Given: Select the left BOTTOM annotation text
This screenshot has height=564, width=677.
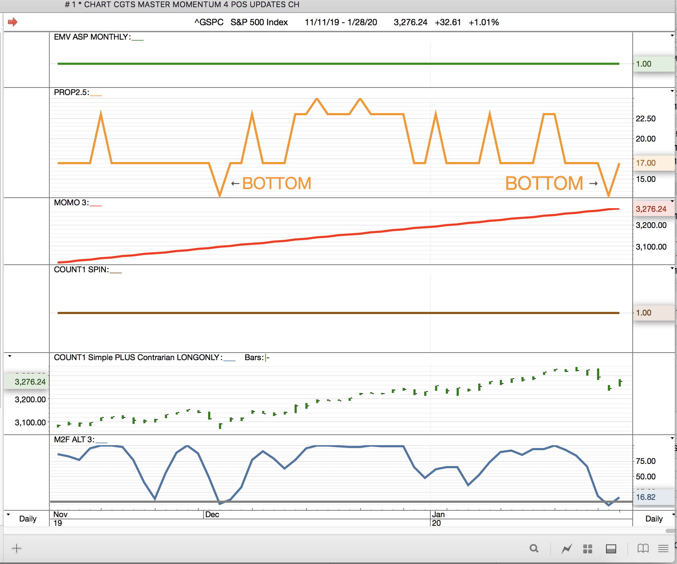Looking at the screenshot, I should pyautogui.click(x=277, y=183).
